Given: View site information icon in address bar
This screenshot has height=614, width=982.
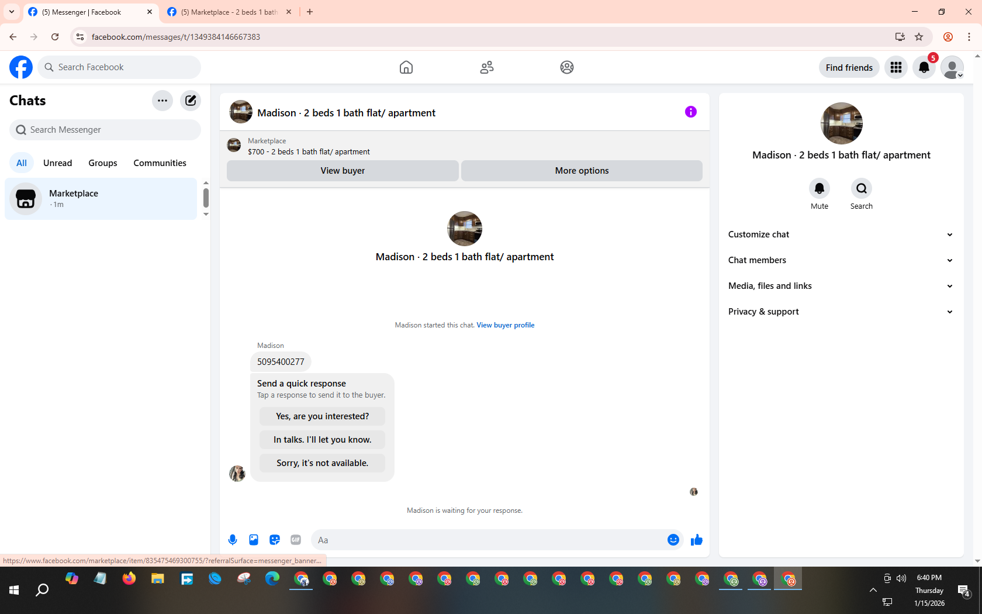Looking at the screenshot, I should (x=80, y=37).
